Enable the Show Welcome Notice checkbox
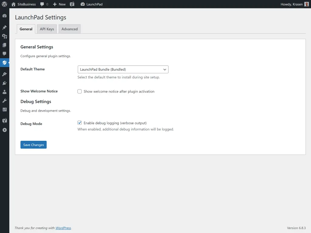Screen dimensions: 311x233 (x=79, y=91)
